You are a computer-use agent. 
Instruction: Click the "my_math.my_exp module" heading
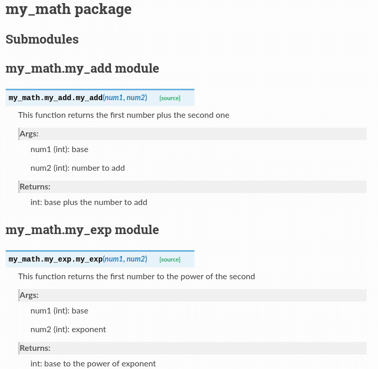pos(82,230)
